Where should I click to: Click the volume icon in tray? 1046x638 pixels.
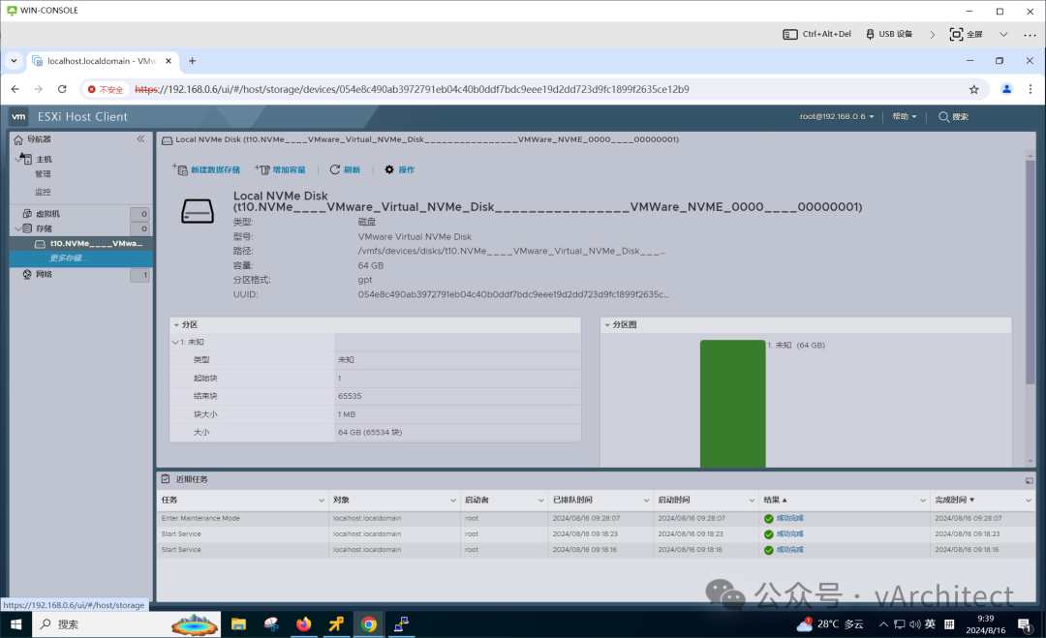tap(914, 624)
